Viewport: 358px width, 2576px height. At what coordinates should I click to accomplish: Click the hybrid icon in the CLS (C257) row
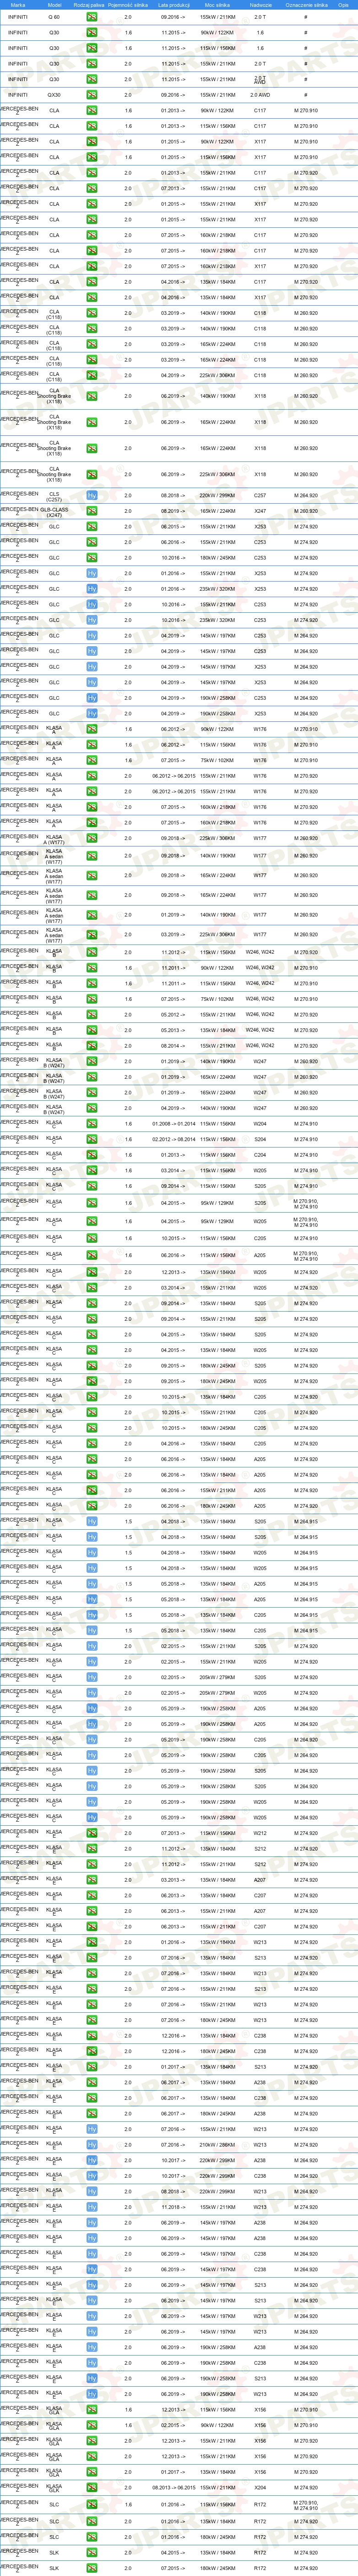(92, 495)
